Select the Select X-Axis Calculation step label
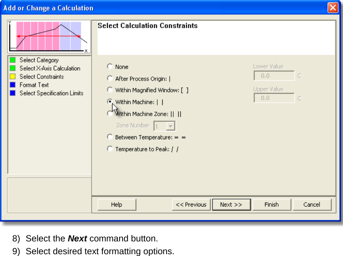Viewport: 343px width, 256px height. [x=50, y=68]
